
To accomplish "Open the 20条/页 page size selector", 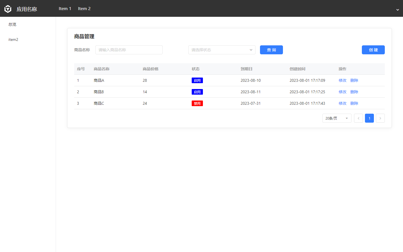I will pyautogui.click(x=337, y=118).
